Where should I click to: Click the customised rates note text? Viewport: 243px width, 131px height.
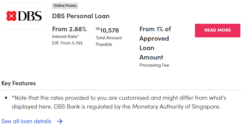tap(119, 98)
